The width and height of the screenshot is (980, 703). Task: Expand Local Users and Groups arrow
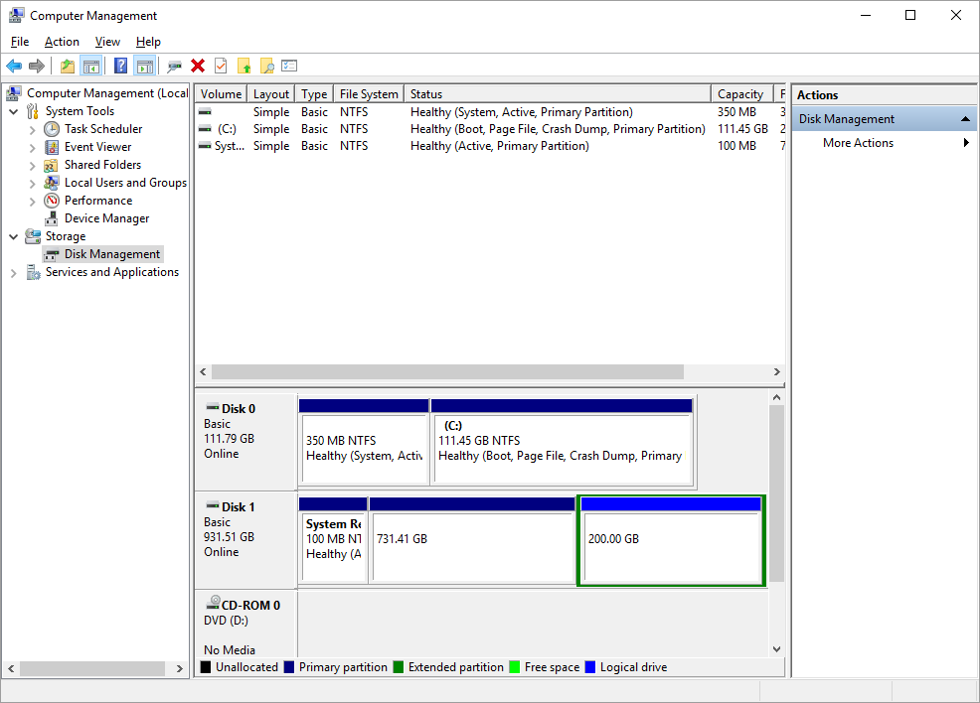(32, 184)
